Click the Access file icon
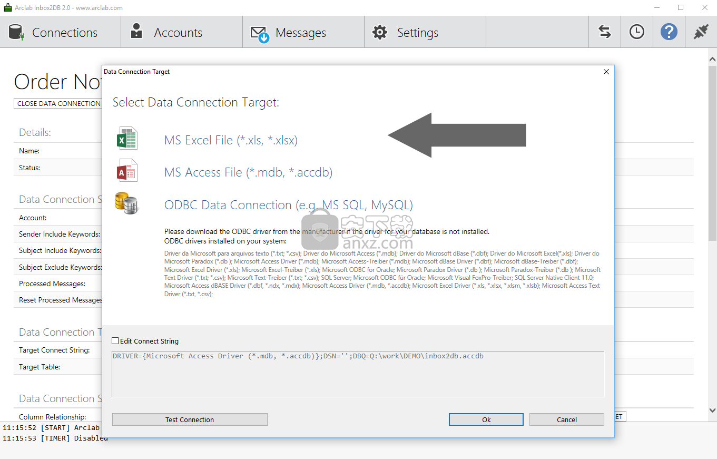Viewport: 717px width, 459px height. [126, 171]
